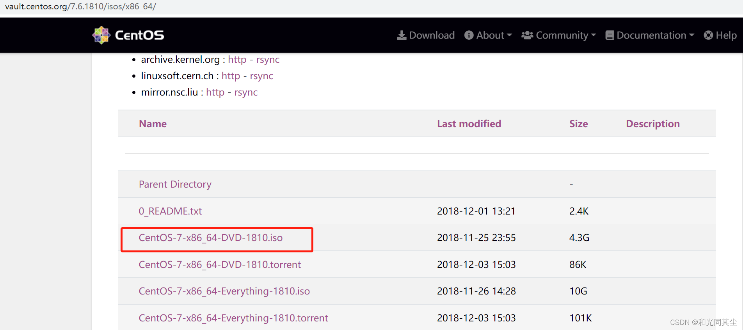This screenshot has height=330, width=743.
Task: Click the CentOS wordmark text
Action: (x=139, y=35)
